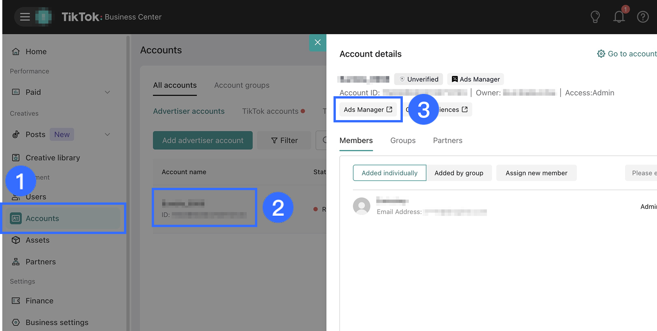Click the Go to account link
This screenshot has width=657, height=331.
click(627, 54)
